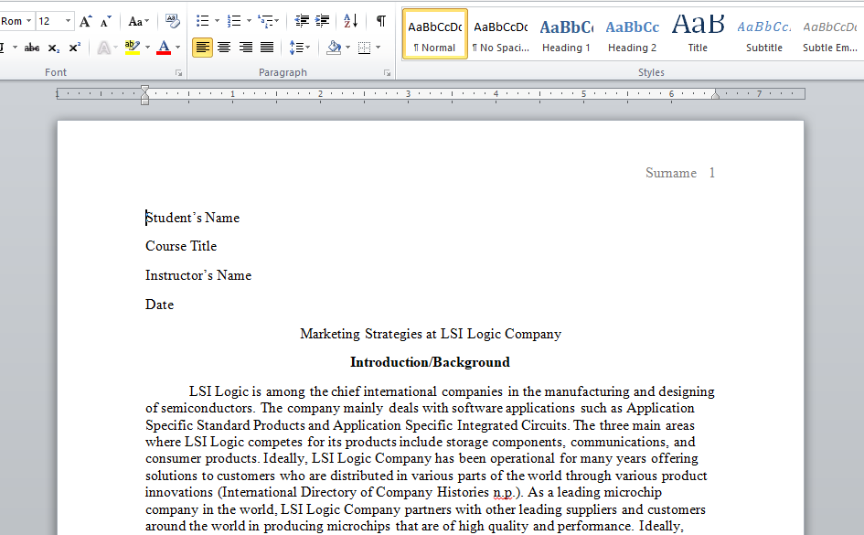The image size is (864, 535).
Task: Justify the paragraph text
Action: 267,48
